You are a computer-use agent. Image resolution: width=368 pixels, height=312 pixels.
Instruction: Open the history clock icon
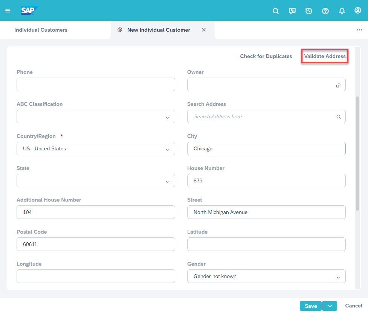(309, 11)
